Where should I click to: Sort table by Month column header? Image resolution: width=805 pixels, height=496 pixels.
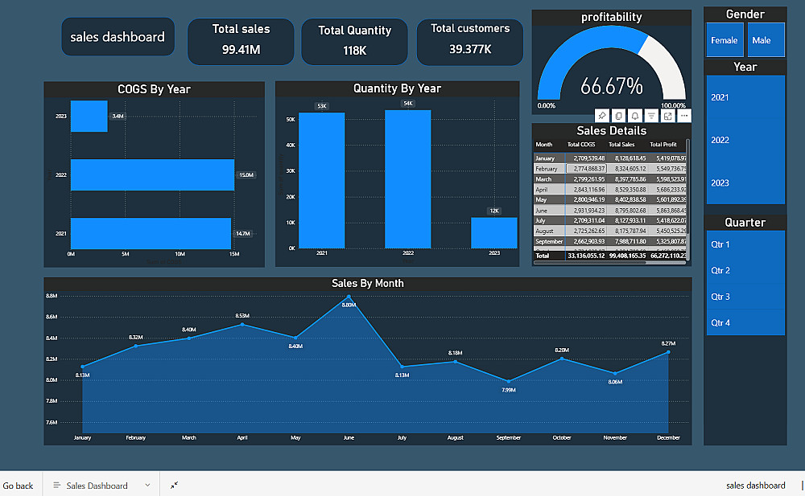pyautogui.click(x=543, y=145)
